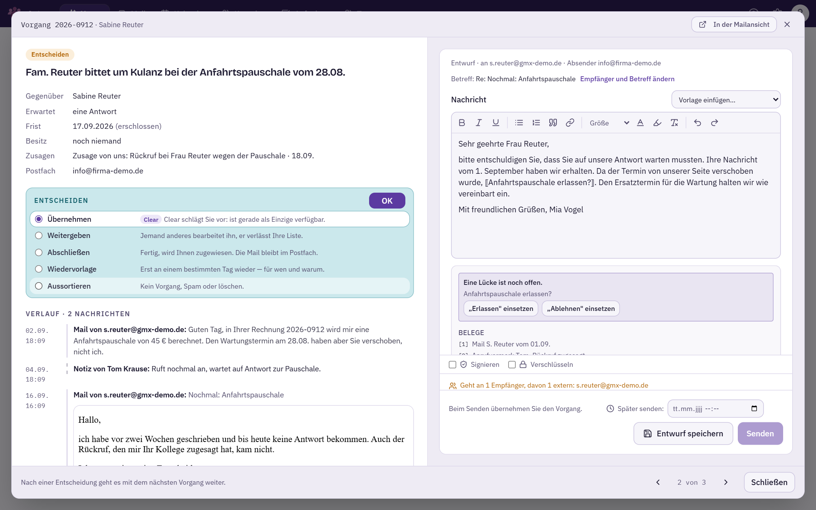
Task: Insert a hyperlink into the message
Action: [x=570, y=123]
